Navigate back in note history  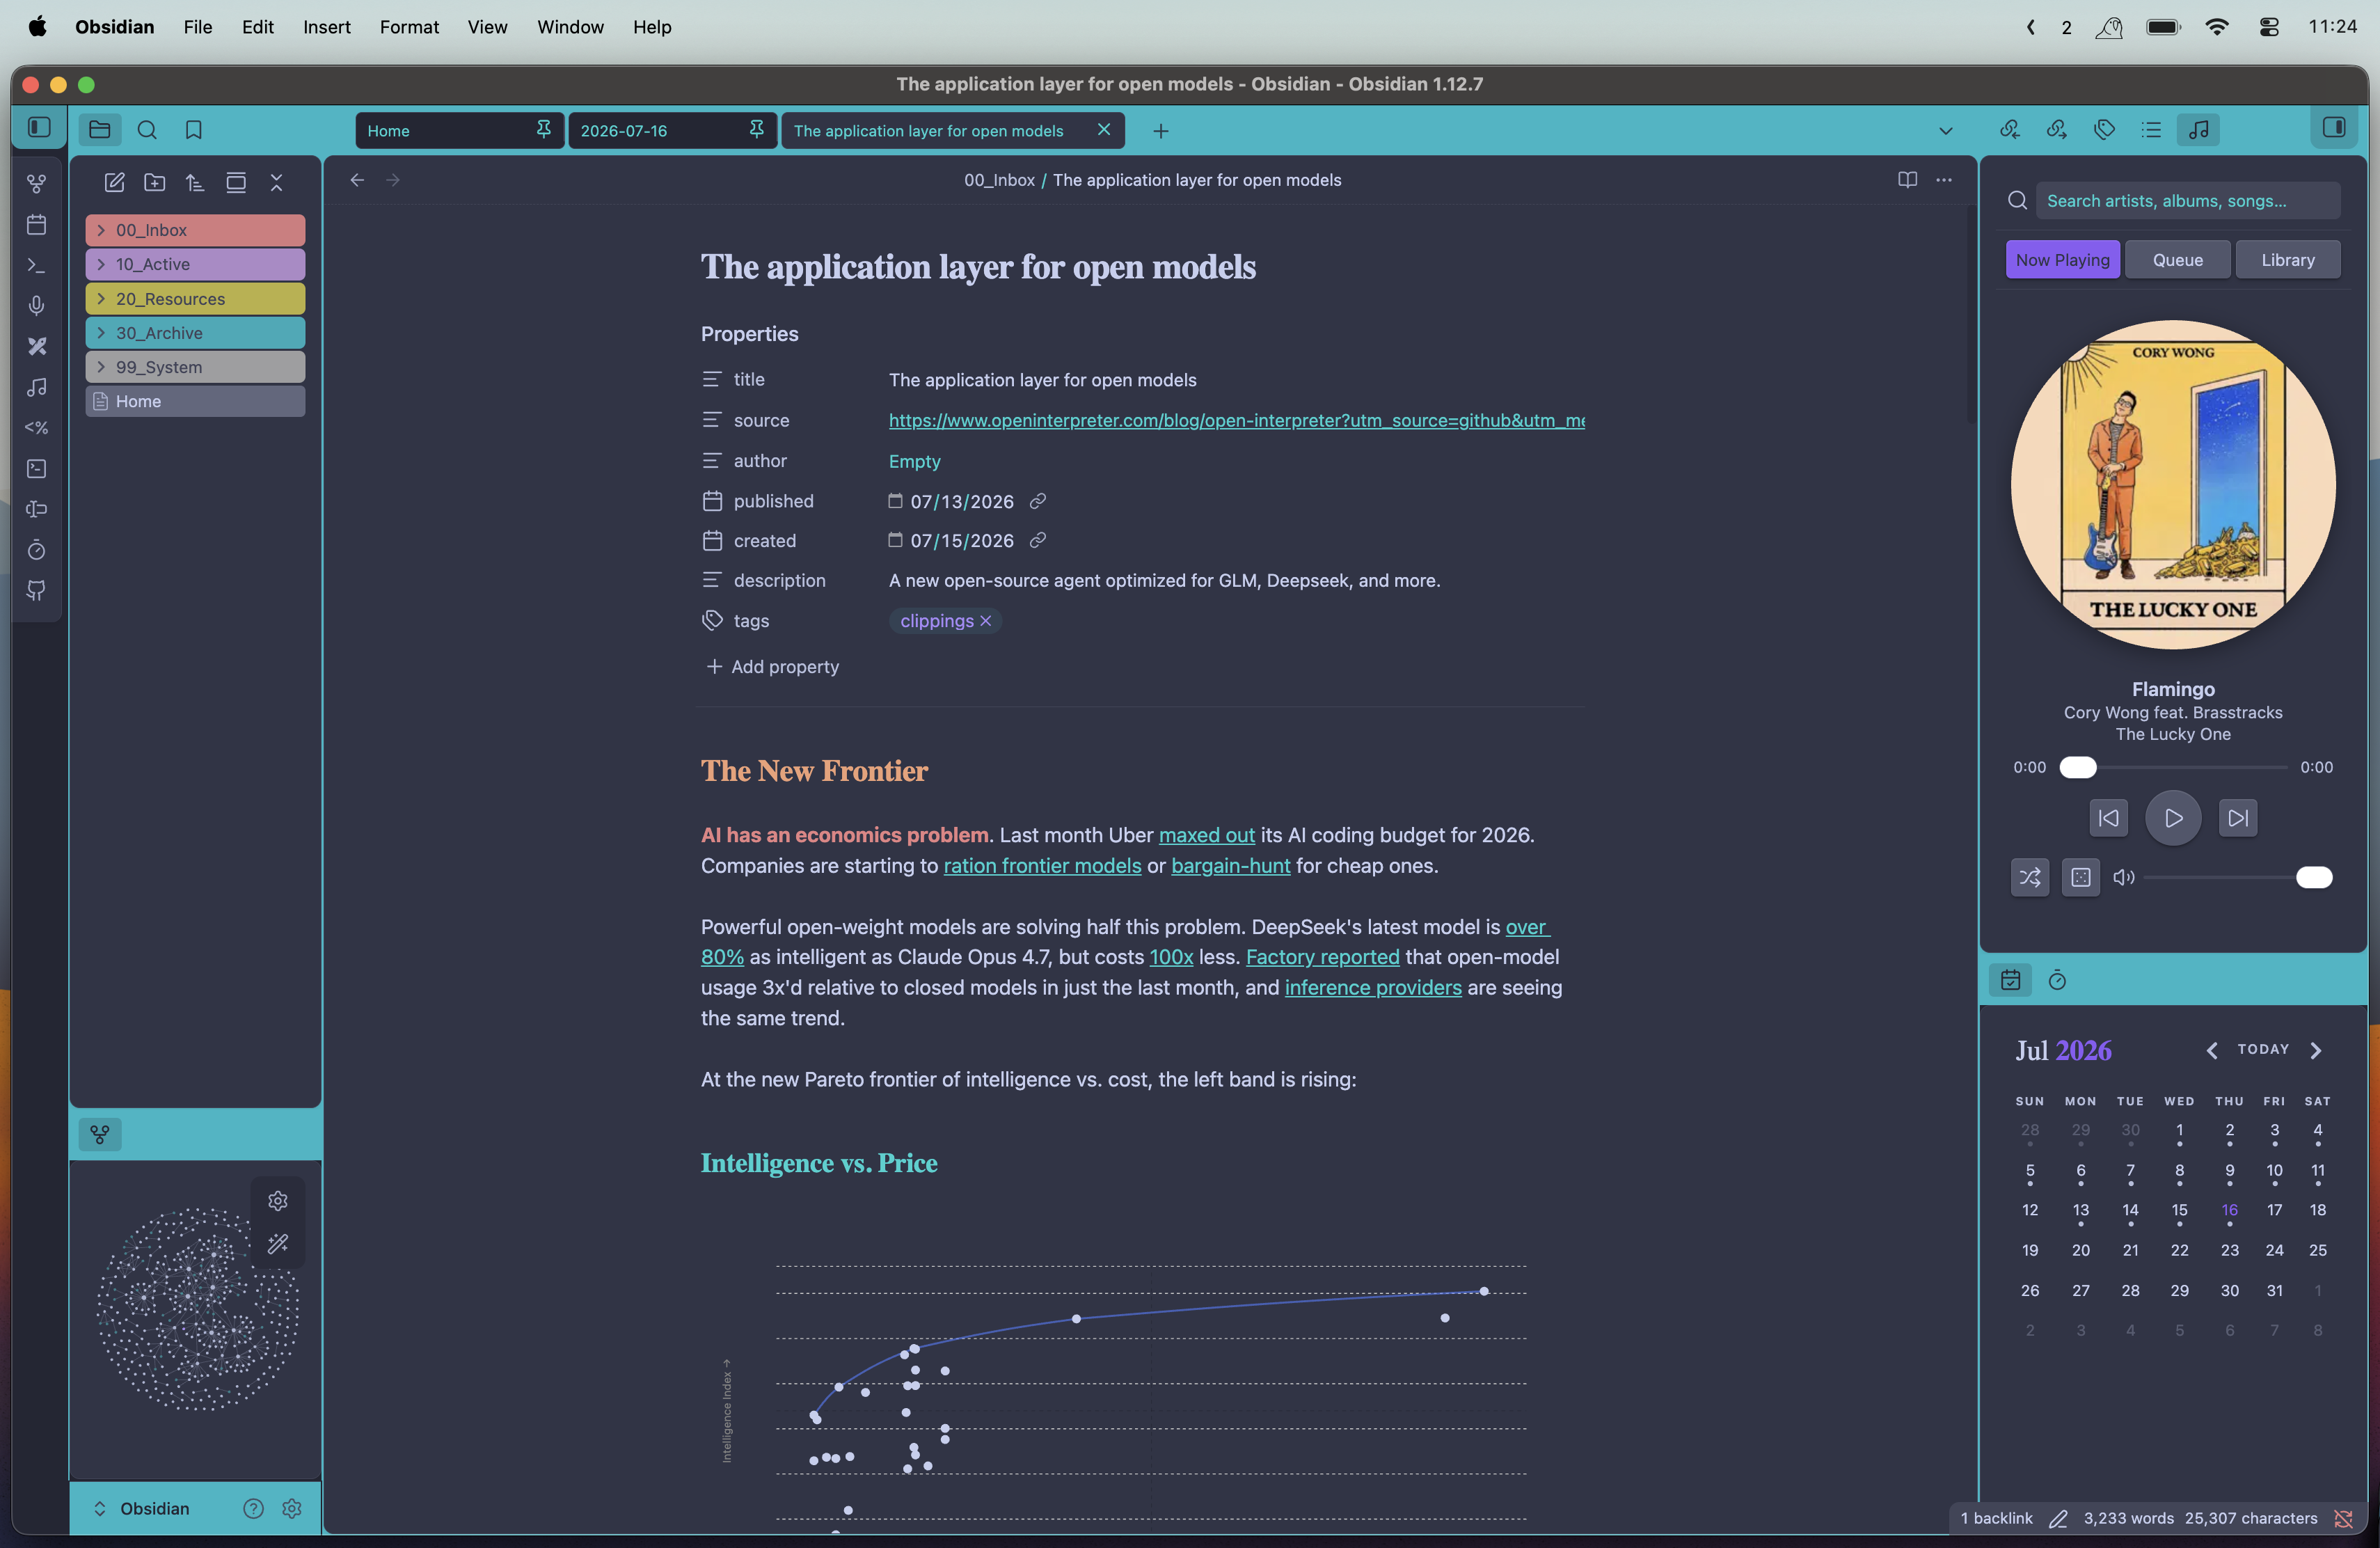click(x=357, y=180)
